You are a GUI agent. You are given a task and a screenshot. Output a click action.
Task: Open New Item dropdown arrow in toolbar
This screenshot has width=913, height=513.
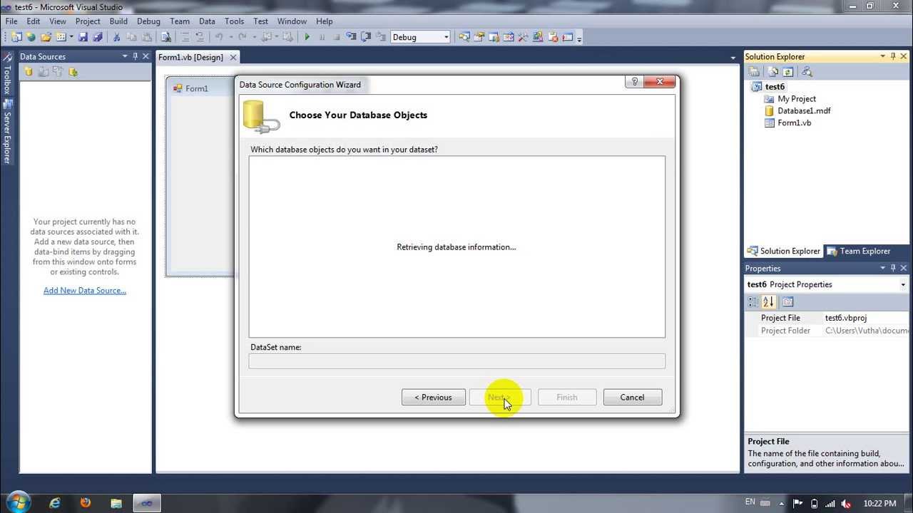point(71,37)
